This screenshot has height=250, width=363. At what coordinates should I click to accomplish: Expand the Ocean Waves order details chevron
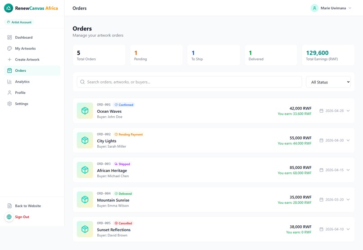point(348,111)
